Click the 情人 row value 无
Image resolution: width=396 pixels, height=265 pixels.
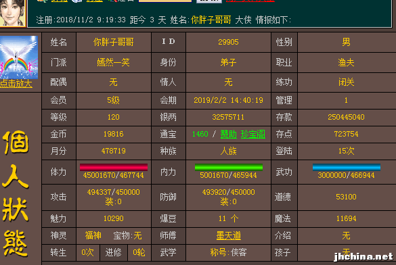228,82
